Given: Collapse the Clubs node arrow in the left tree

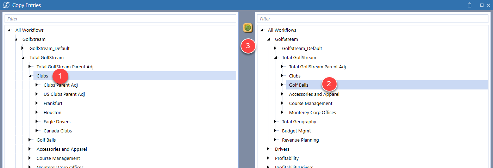Looking at the screenshot, I should point(30,76).
